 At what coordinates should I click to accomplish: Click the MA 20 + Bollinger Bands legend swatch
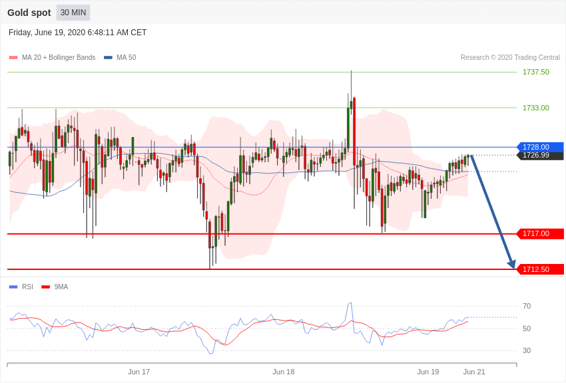(13, 58)
